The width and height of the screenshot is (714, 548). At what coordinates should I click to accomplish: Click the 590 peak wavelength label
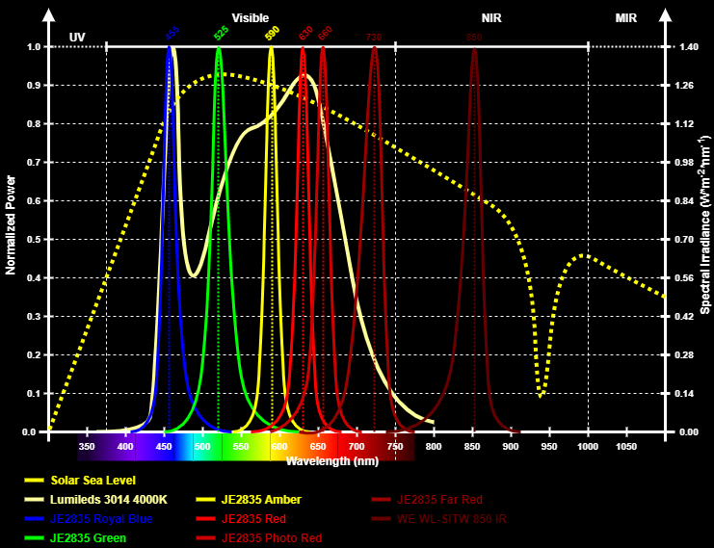tap(272, 34)
